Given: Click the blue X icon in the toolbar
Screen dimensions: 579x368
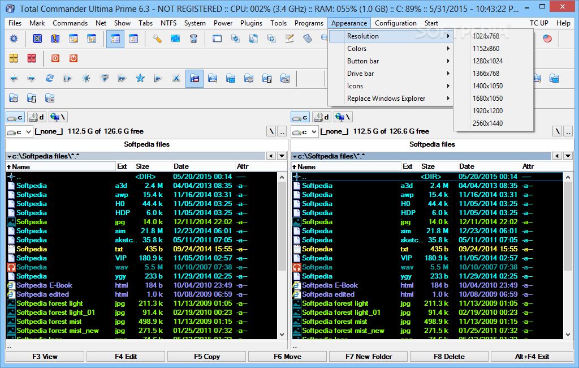Looking at the screenshot, I should coord(176,78).
